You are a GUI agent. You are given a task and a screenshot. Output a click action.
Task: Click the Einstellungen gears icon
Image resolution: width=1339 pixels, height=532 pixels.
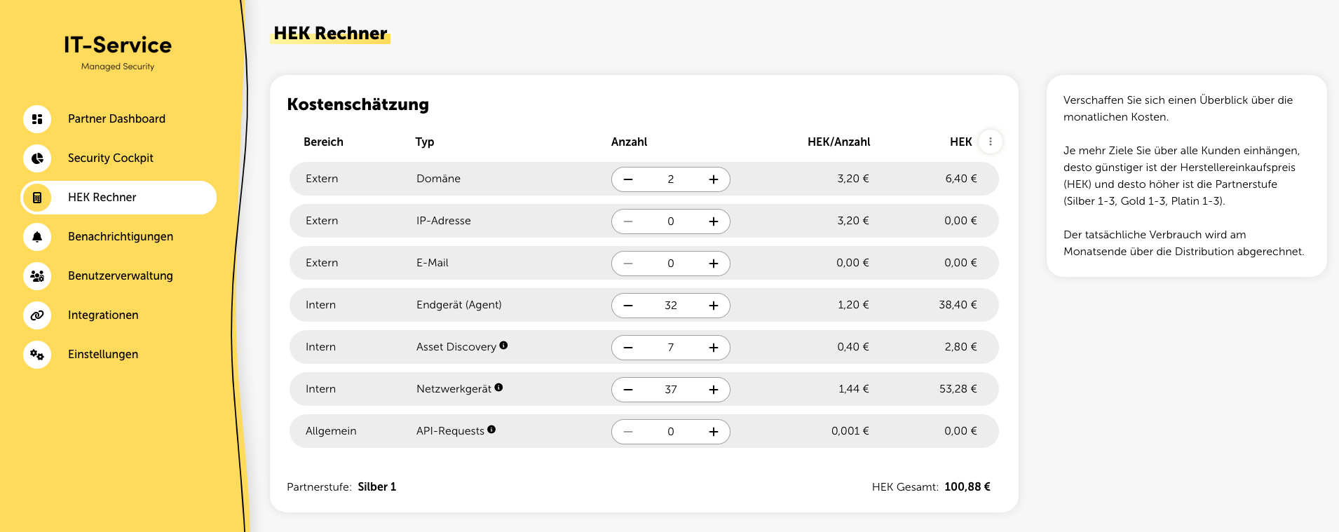point(37,355)
